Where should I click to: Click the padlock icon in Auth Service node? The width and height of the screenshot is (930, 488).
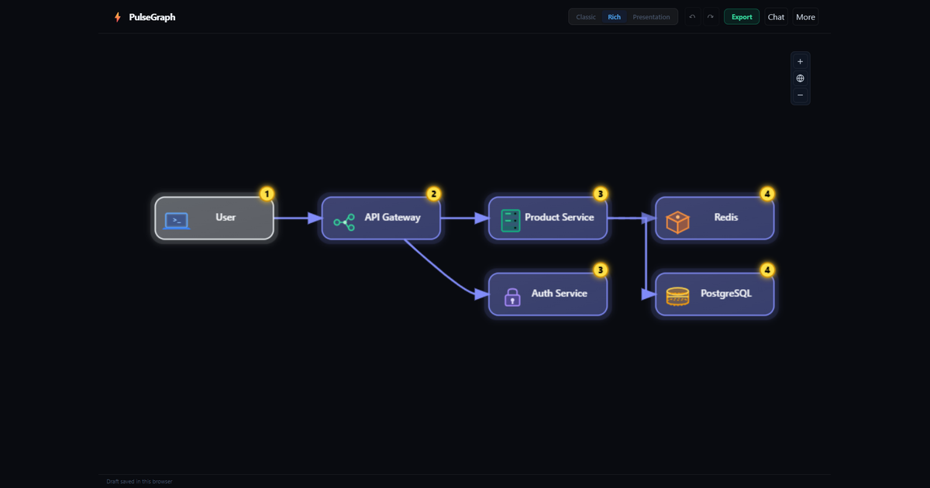coord(511,297)
